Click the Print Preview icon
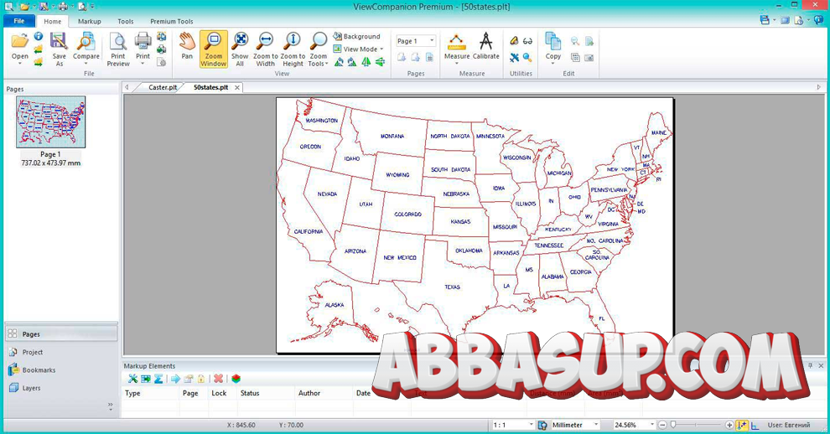Viewport: 830px width, 434px height. pyautogui.click(x=118, y=49)
